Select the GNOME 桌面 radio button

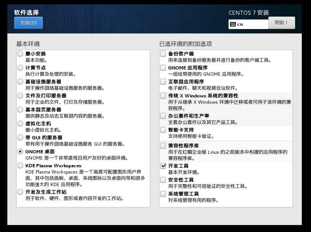pos(20,151)
